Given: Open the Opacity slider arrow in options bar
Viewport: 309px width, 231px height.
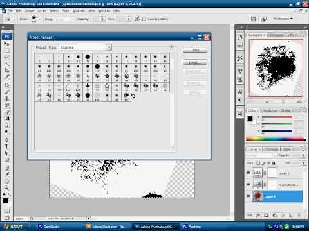Looking at the screenshot, I should tap(103, 19).
